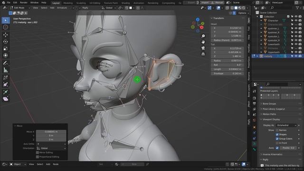The height and width of the screenshot is (171, 304).
Task: Open the Axis Ortho dropdown
Action: pos(51,144)
